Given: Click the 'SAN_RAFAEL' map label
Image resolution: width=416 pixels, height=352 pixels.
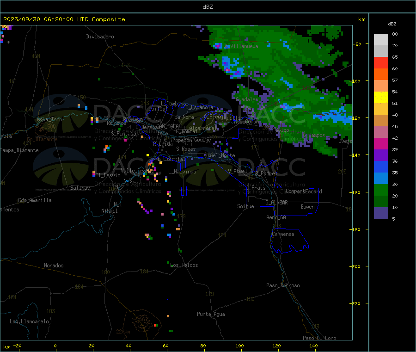Looking at the screenshot, I should click(x=170, y=126).
